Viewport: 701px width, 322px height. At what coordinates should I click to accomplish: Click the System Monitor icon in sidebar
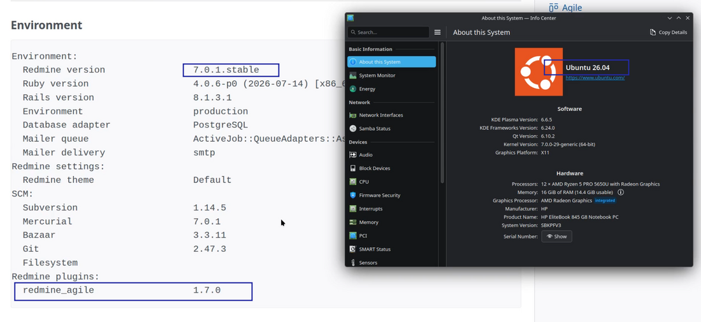(353, 76)
